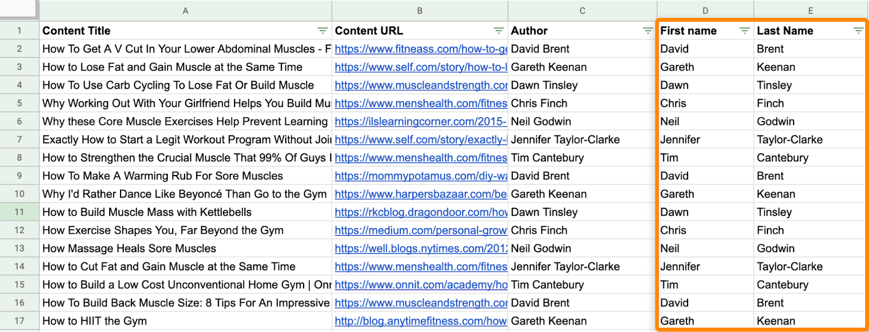Select column D header
This screenshot has height=332, width=869.
705,11
